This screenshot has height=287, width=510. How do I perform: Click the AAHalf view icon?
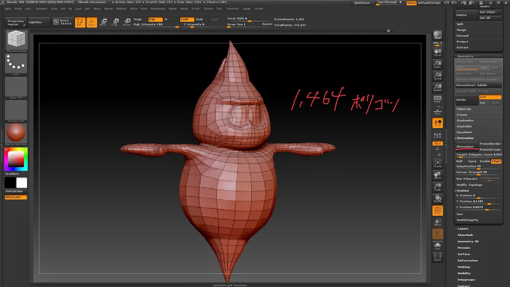[x=438, y=88]
